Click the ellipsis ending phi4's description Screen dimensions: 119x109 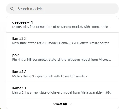110,60
